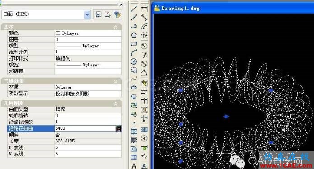Edit the 轮廓旋转 value

[x=88, y=116]
